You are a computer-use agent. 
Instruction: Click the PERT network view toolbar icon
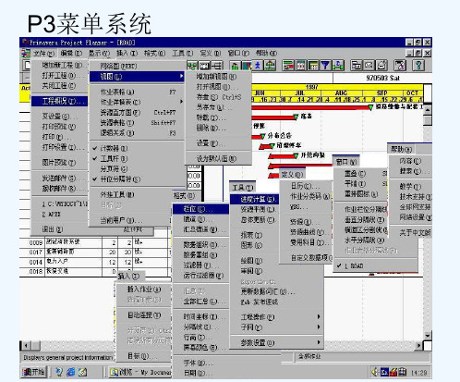192,66
